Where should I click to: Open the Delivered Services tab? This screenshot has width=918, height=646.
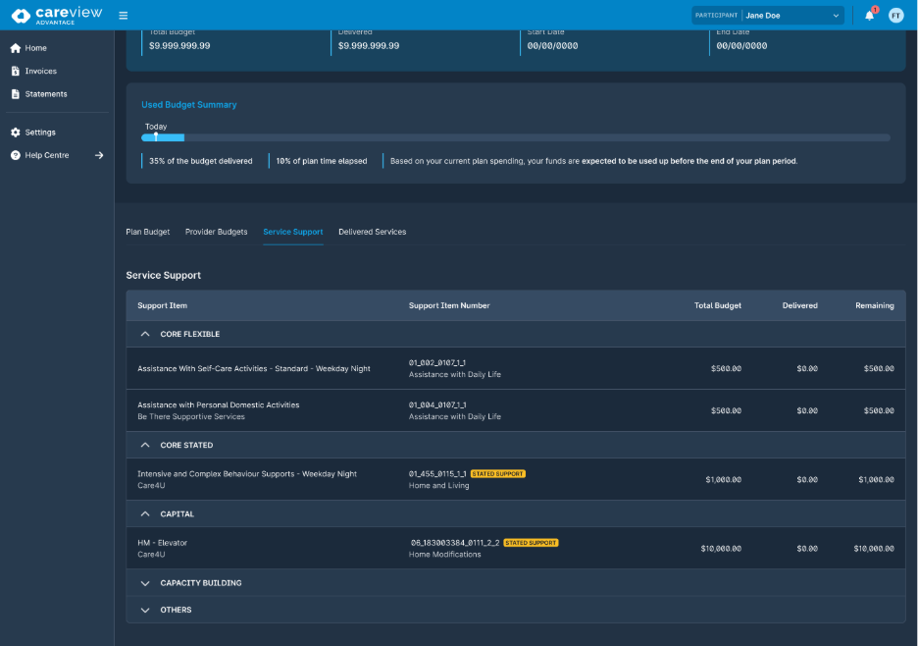coord(372,233)
